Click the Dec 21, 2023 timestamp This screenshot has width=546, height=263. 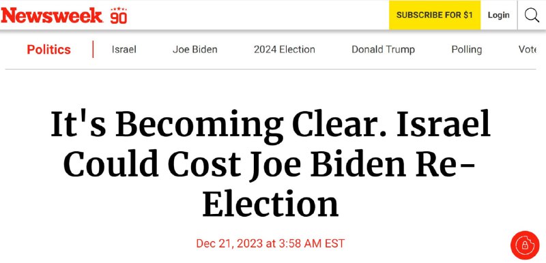coord(270,243)
